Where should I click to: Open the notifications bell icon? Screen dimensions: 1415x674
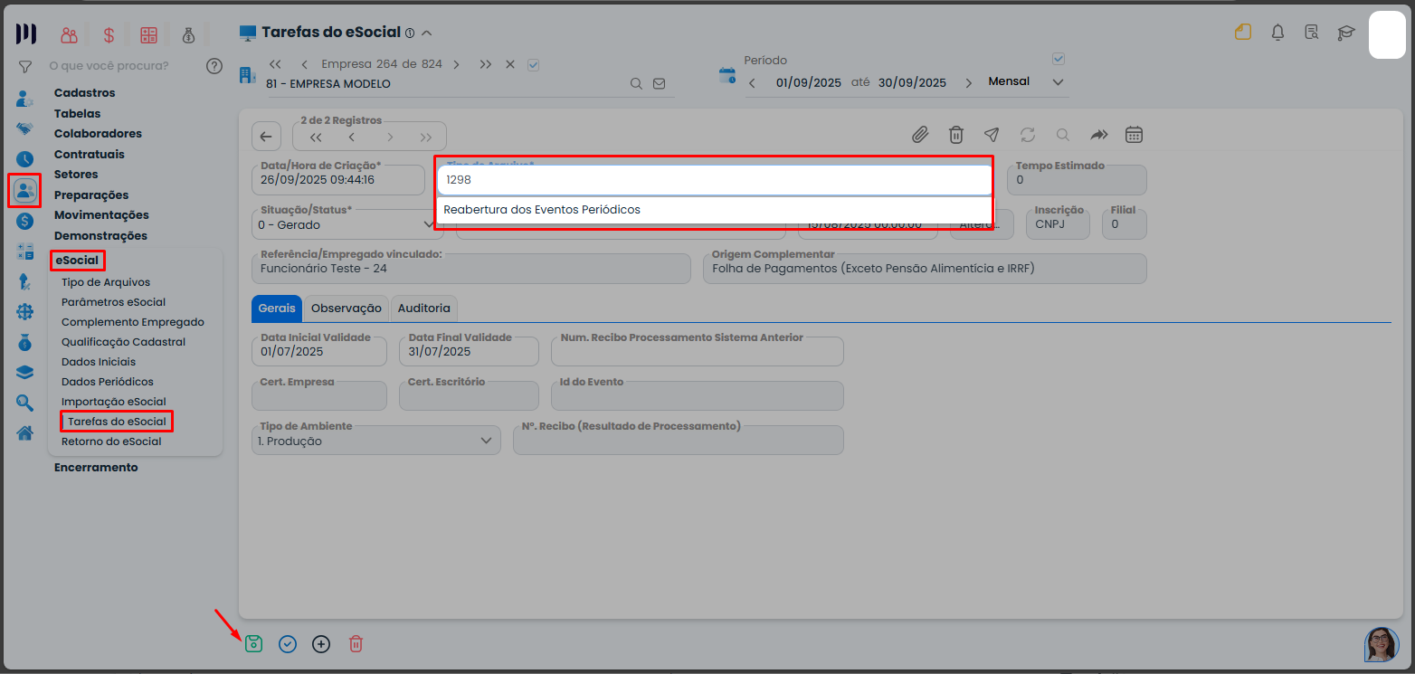tap(1277, 33)
